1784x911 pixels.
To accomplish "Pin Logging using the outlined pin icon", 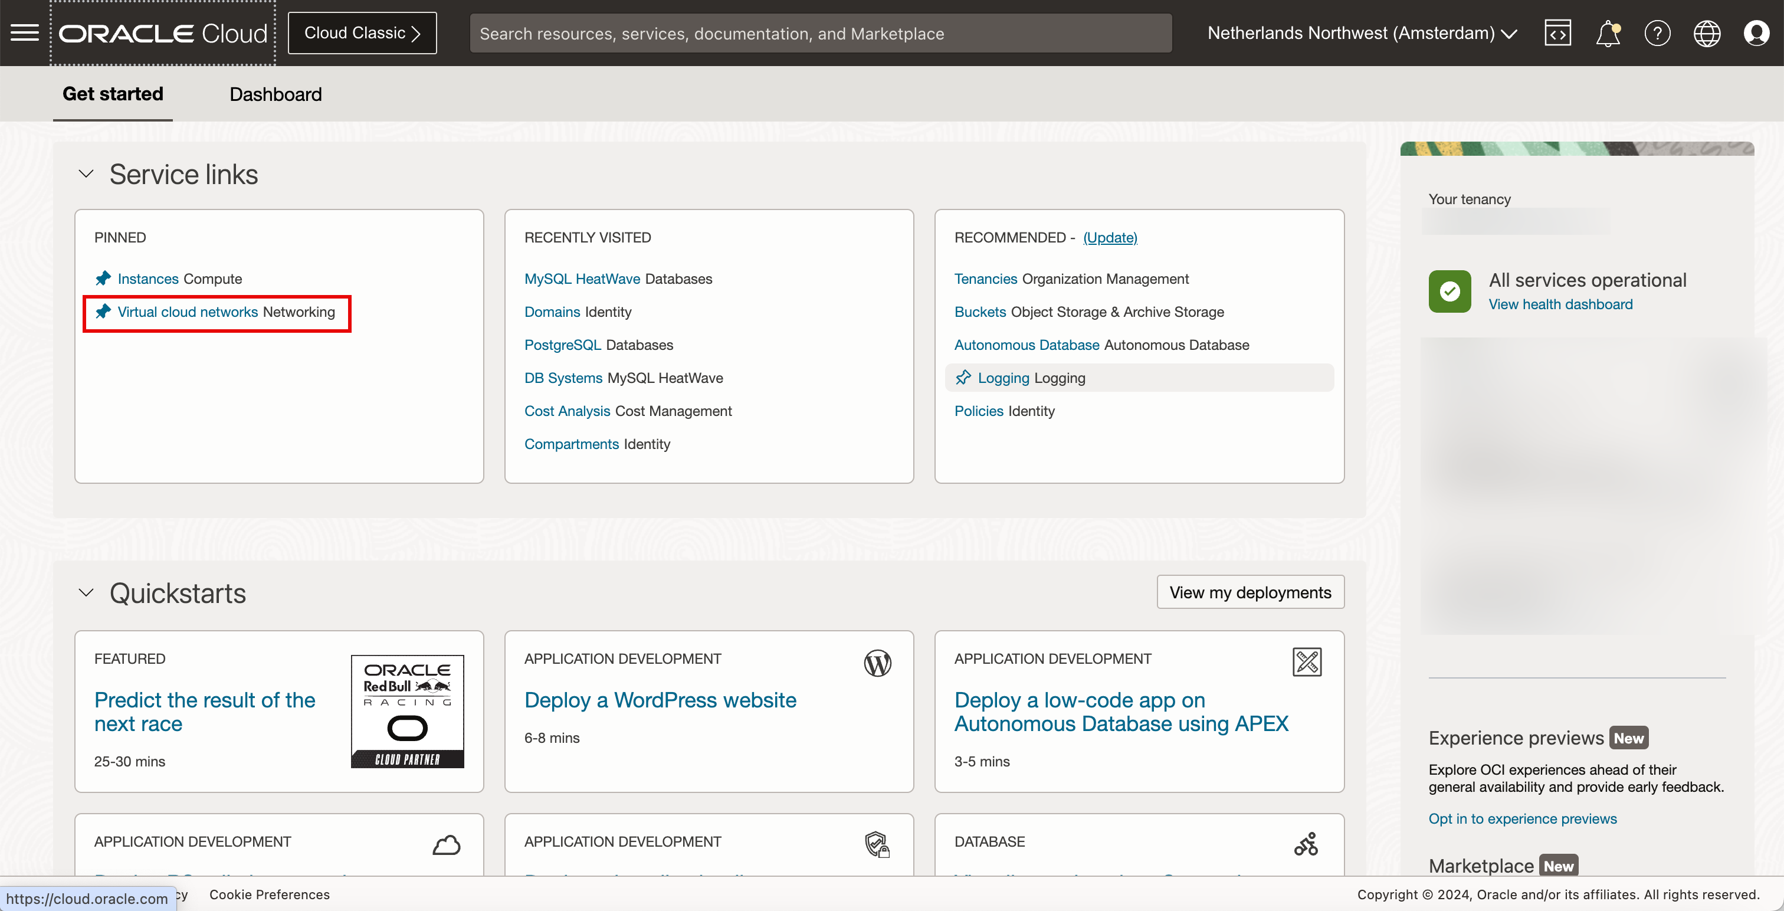I will coord(963,378).
